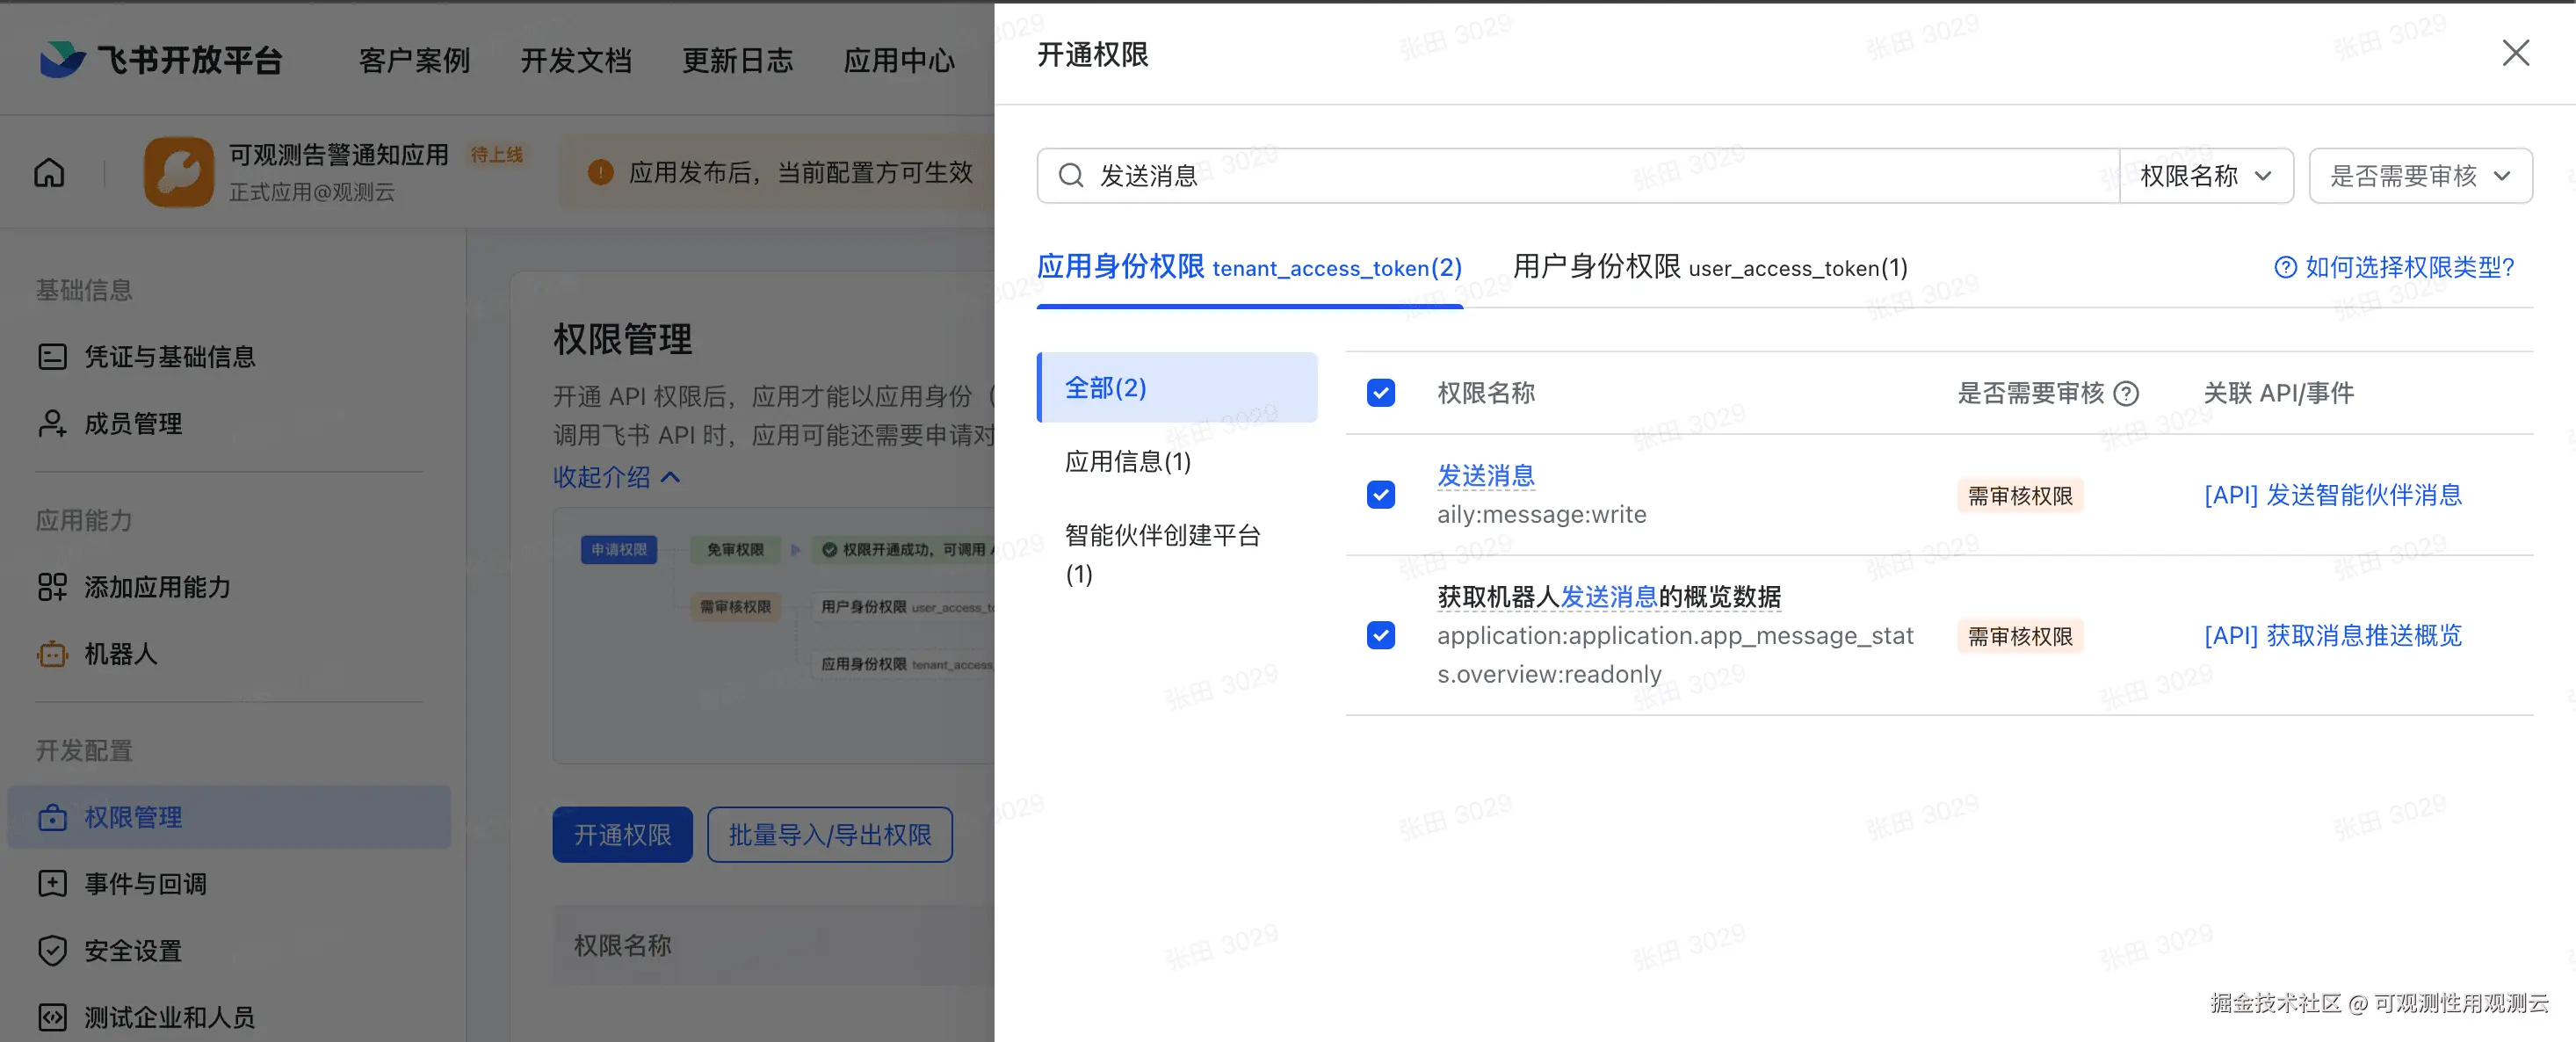This screenshot has width=2576, height=1042.
Task: Uncheck the app_message_stats overview permission checkbox
Action: (x=1380, y=636)
